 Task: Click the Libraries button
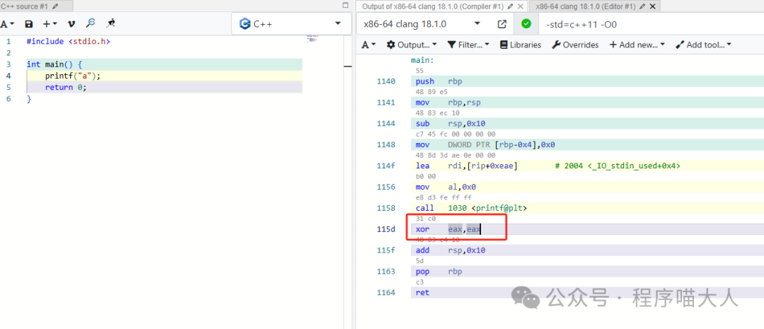(x=520, y=45)
